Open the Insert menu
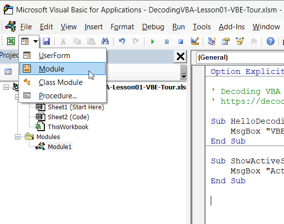This screenshot has height=224, width=284. [94, 27]
